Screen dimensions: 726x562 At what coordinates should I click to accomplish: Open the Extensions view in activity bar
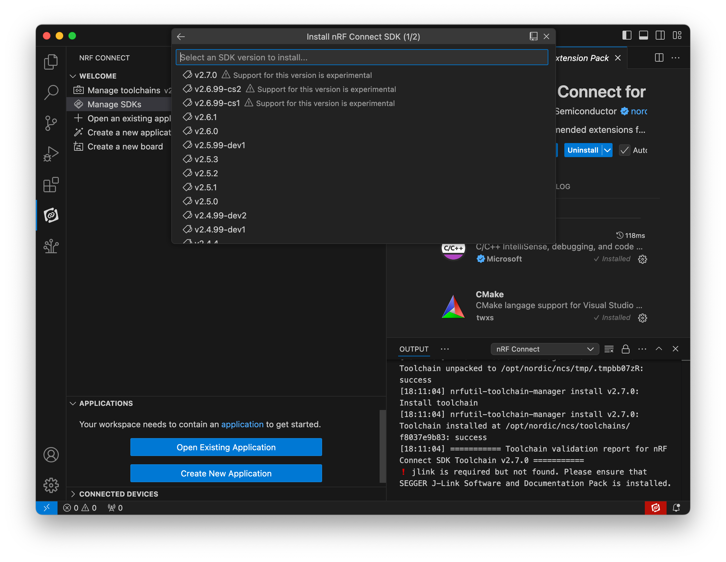(x=51, y=185)
